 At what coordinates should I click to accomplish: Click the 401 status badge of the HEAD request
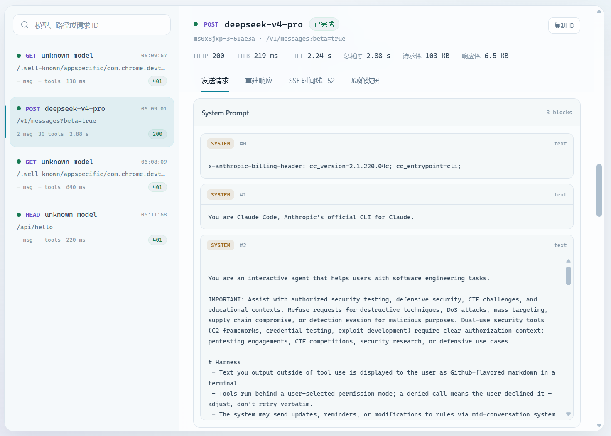tap(157, 240)
